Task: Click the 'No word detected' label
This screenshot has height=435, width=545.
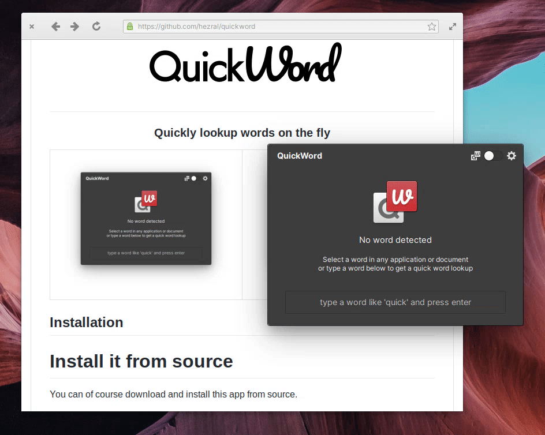Action: point(395,240)
